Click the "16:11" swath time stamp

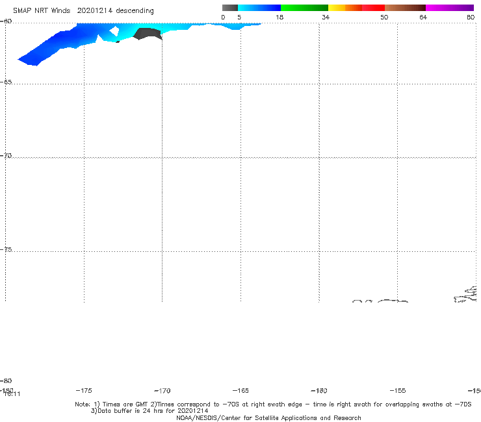(x=12, y=394)
